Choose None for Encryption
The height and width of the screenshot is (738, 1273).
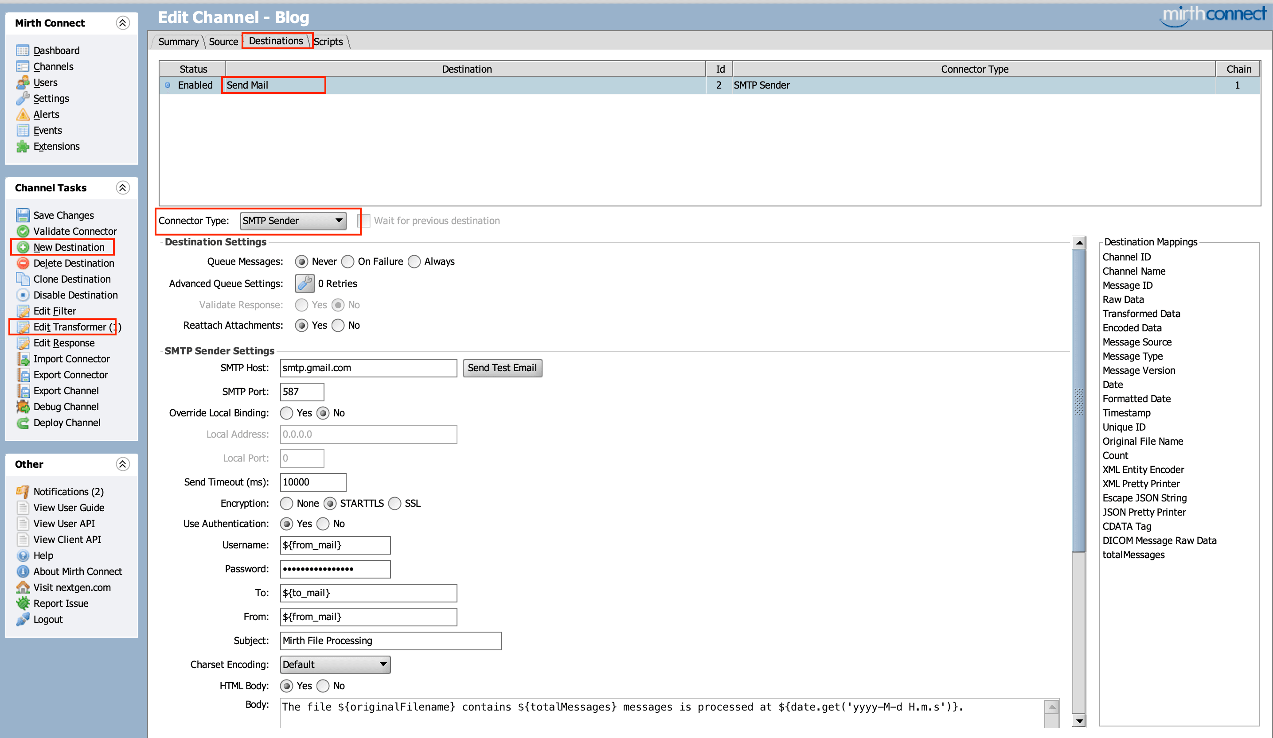(286, 504)
